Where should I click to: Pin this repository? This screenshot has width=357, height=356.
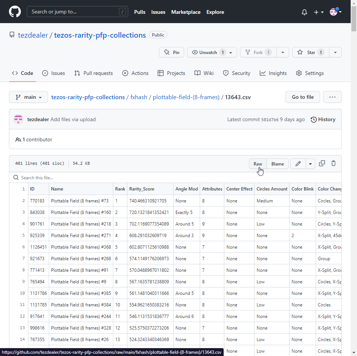coord(171,53)
